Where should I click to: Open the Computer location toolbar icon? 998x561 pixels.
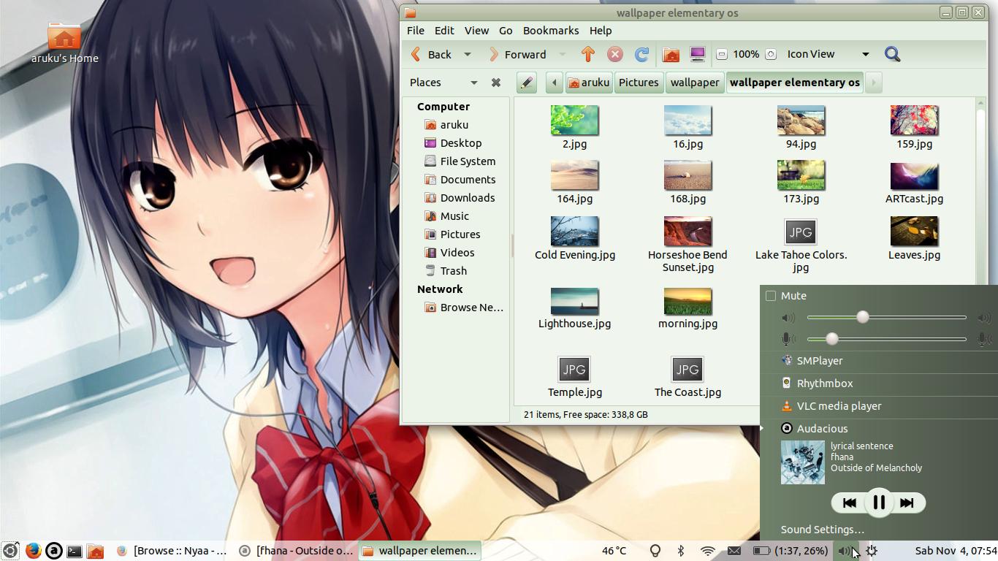[698, 54]
